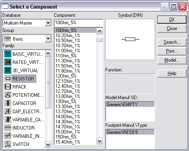Click the RESISTOR family icon

click(x=8, y=78)
